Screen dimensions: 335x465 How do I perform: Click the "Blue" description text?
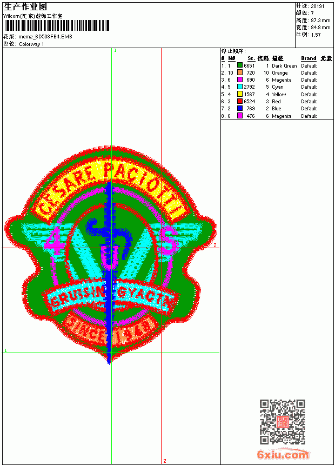coord(277,109)
